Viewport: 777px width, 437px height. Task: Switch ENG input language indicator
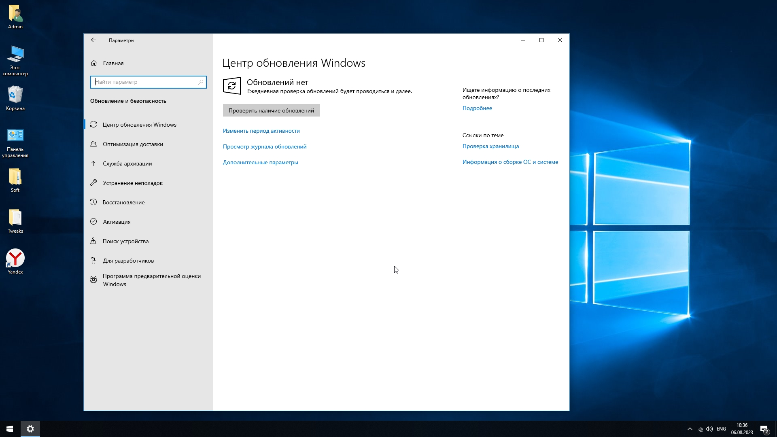[x=721, y=429]
